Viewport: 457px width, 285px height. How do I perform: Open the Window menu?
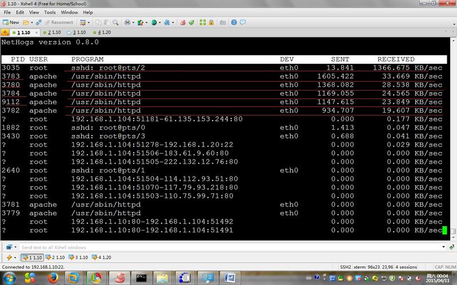click(x=69, y=12)
